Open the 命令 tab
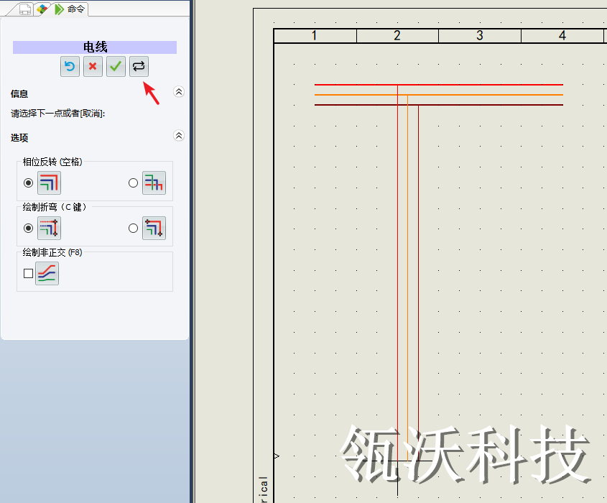 pyautogui.click(x=71, y=9)
